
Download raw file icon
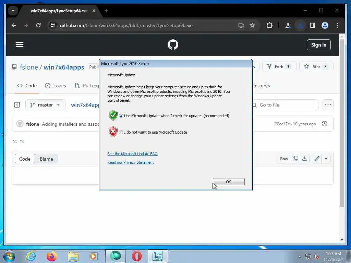pos(305,159)
